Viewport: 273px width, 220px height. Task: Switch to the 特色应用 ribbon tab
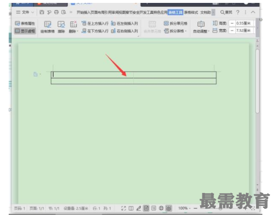pos(160,13)
